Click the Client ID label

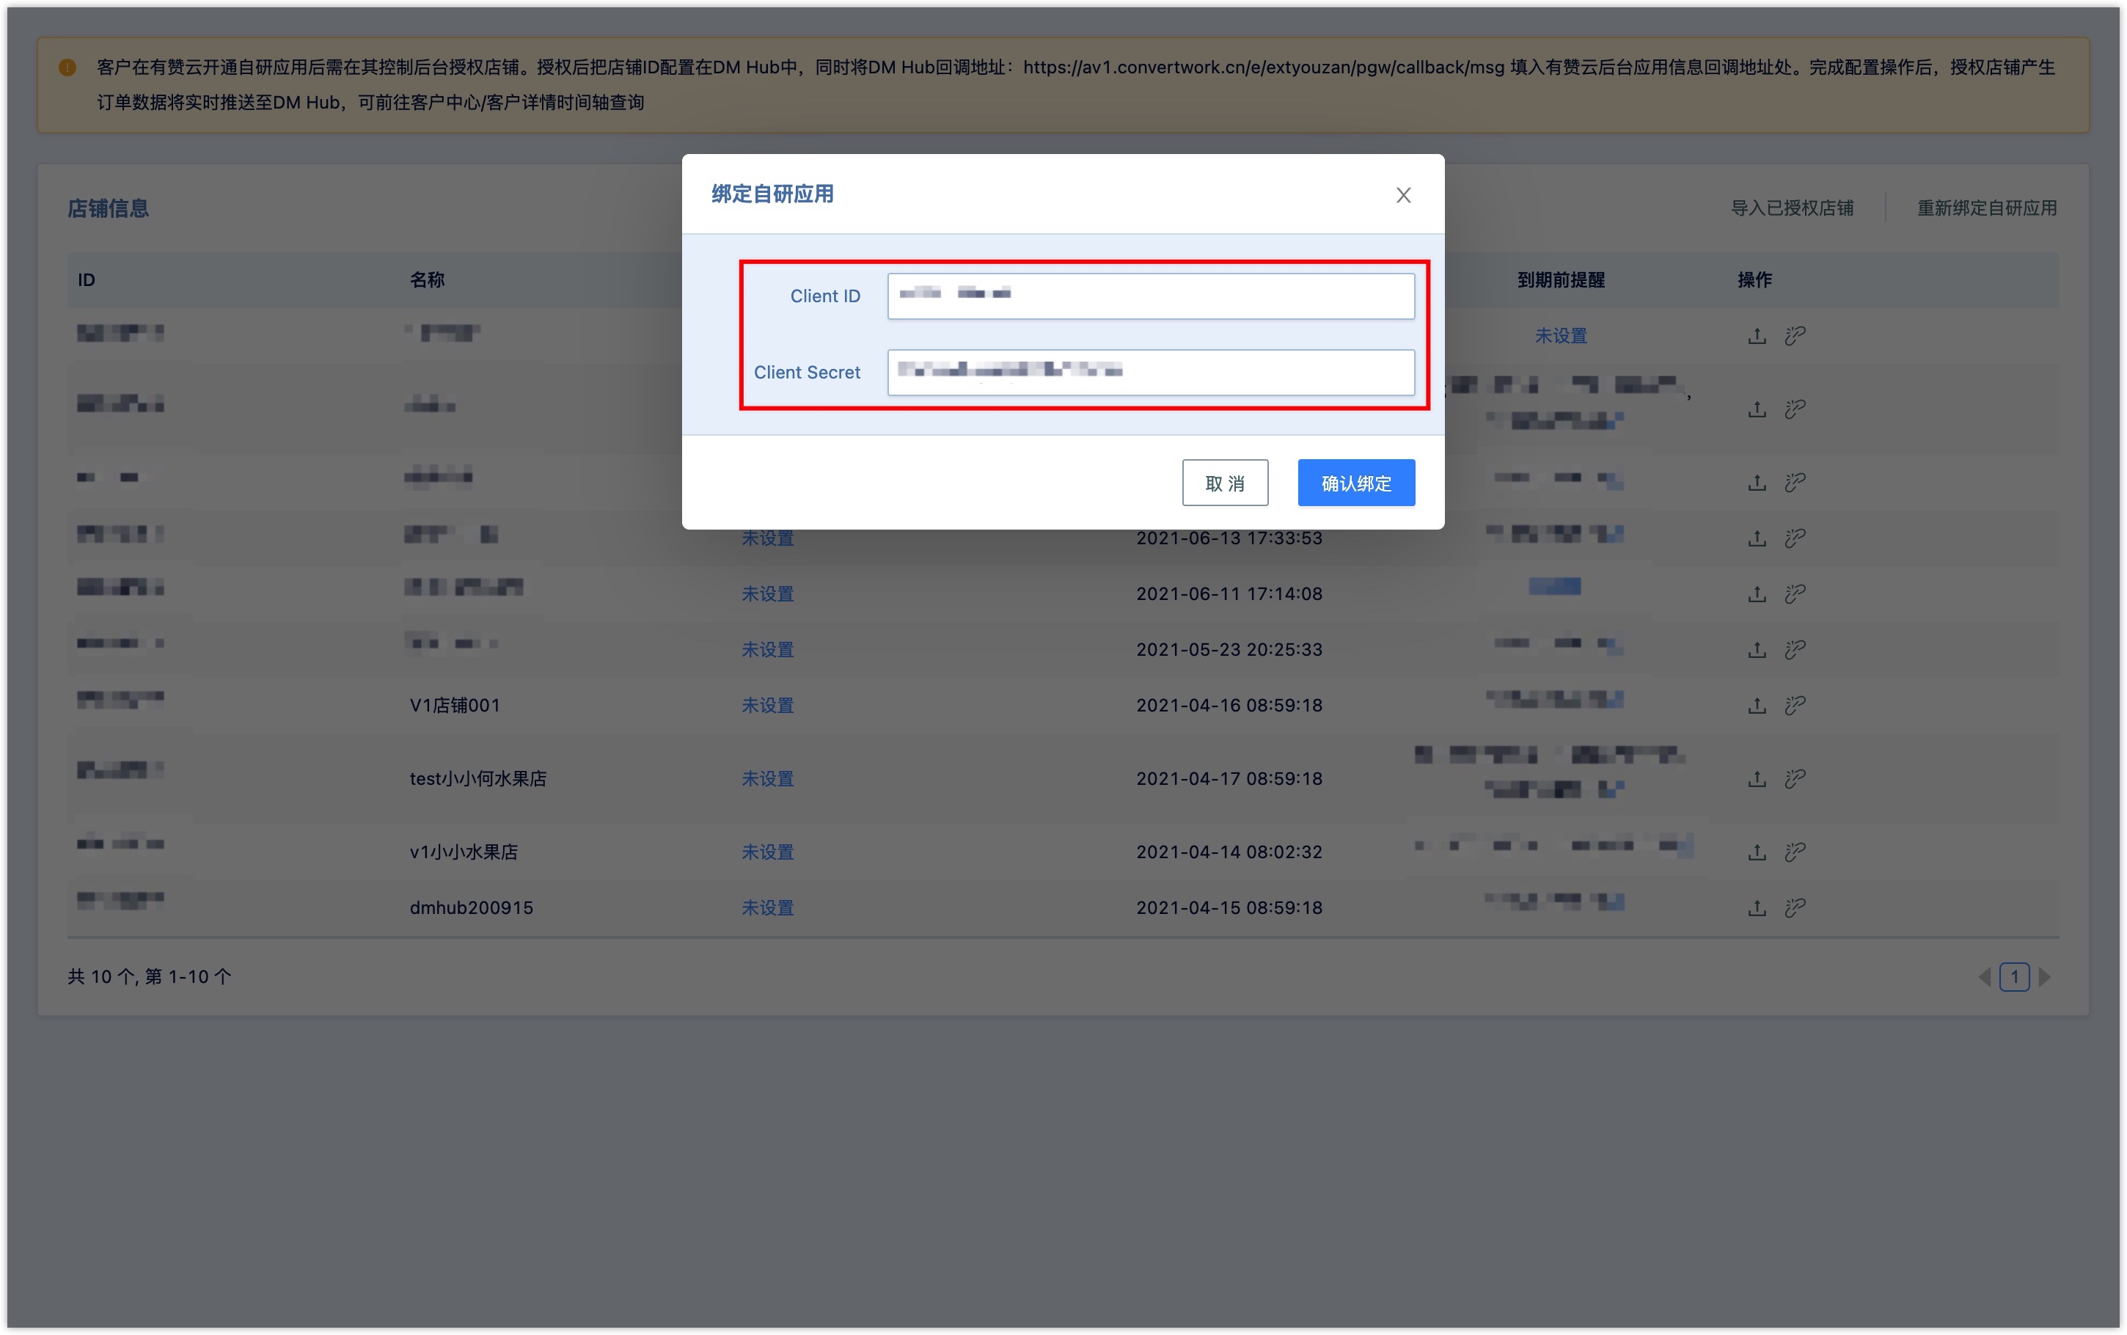pos(824,296)
